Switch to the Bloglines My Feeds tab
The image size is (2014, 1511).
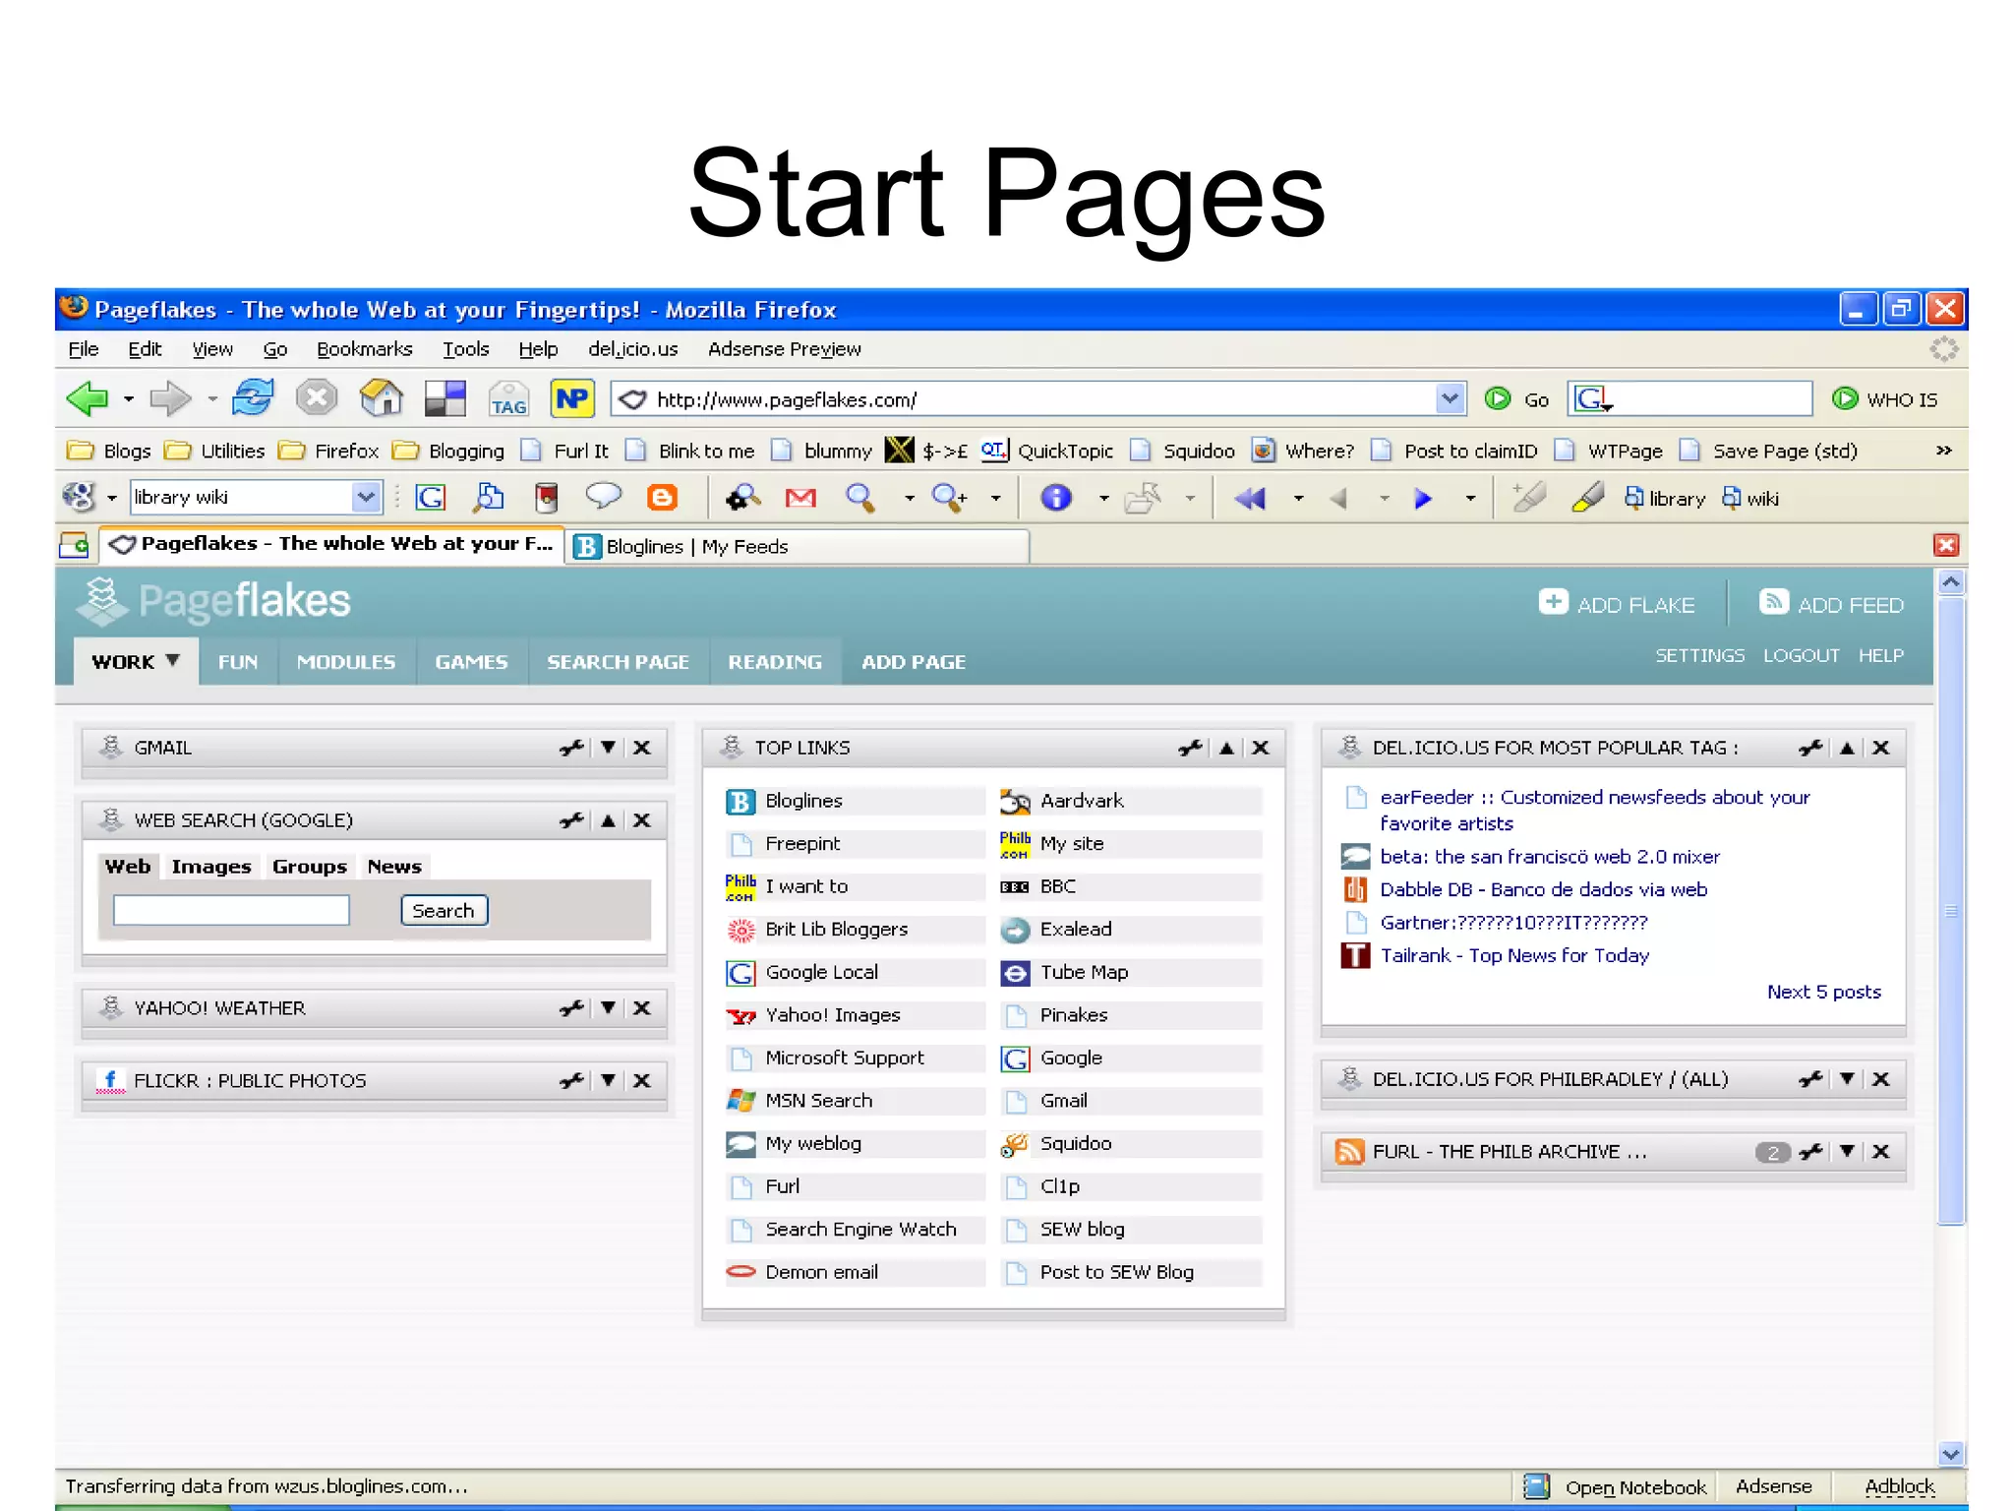(x=797, y=547)
